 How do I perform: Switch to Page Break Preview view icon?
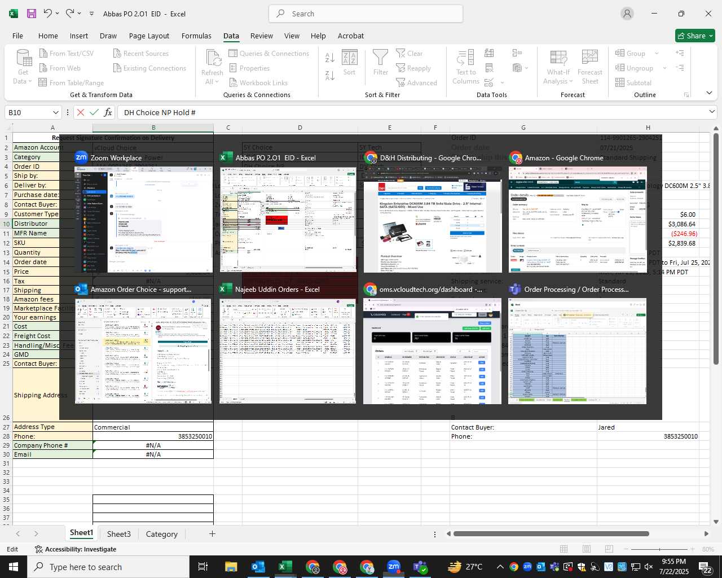tap(609, 549)
